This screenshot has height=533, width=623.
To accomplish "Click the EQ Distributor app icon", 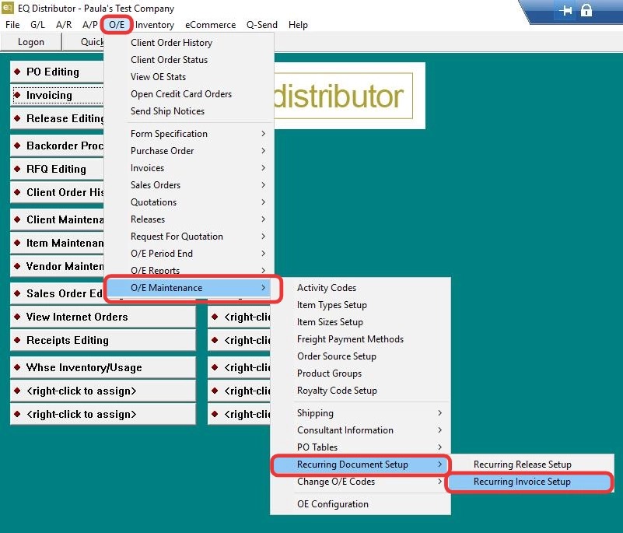I will pos(8,8).
